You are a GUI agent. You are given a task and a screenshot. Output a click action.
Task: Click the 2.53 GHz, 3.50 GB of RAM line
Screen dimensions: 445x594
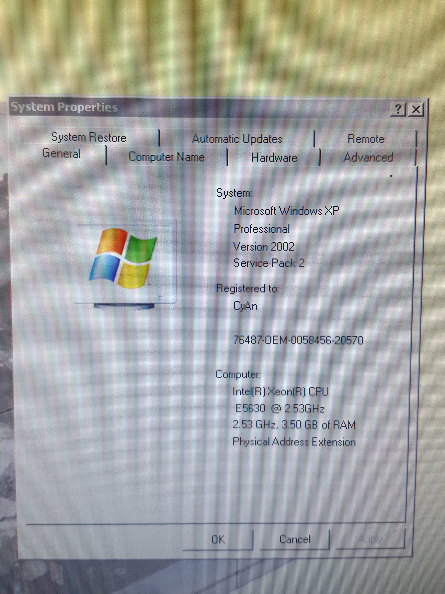(294, 425)
